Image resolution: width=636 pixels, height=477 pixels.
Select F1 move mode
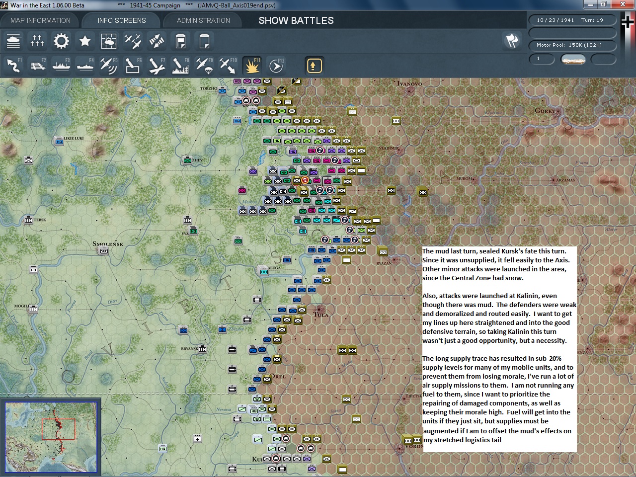tap(13, 65)
